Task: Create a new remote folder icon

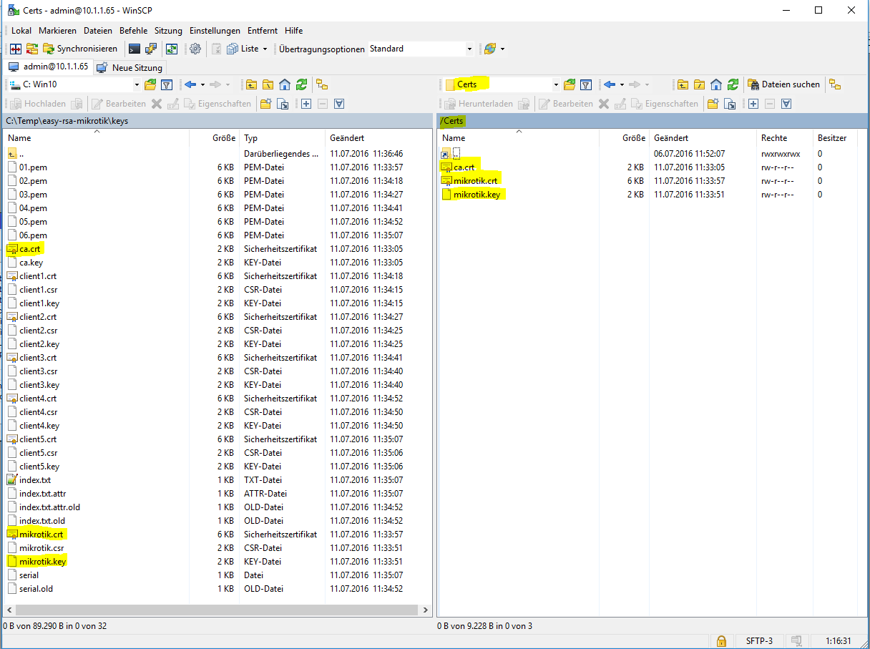Action: click(x=713, y=104)
